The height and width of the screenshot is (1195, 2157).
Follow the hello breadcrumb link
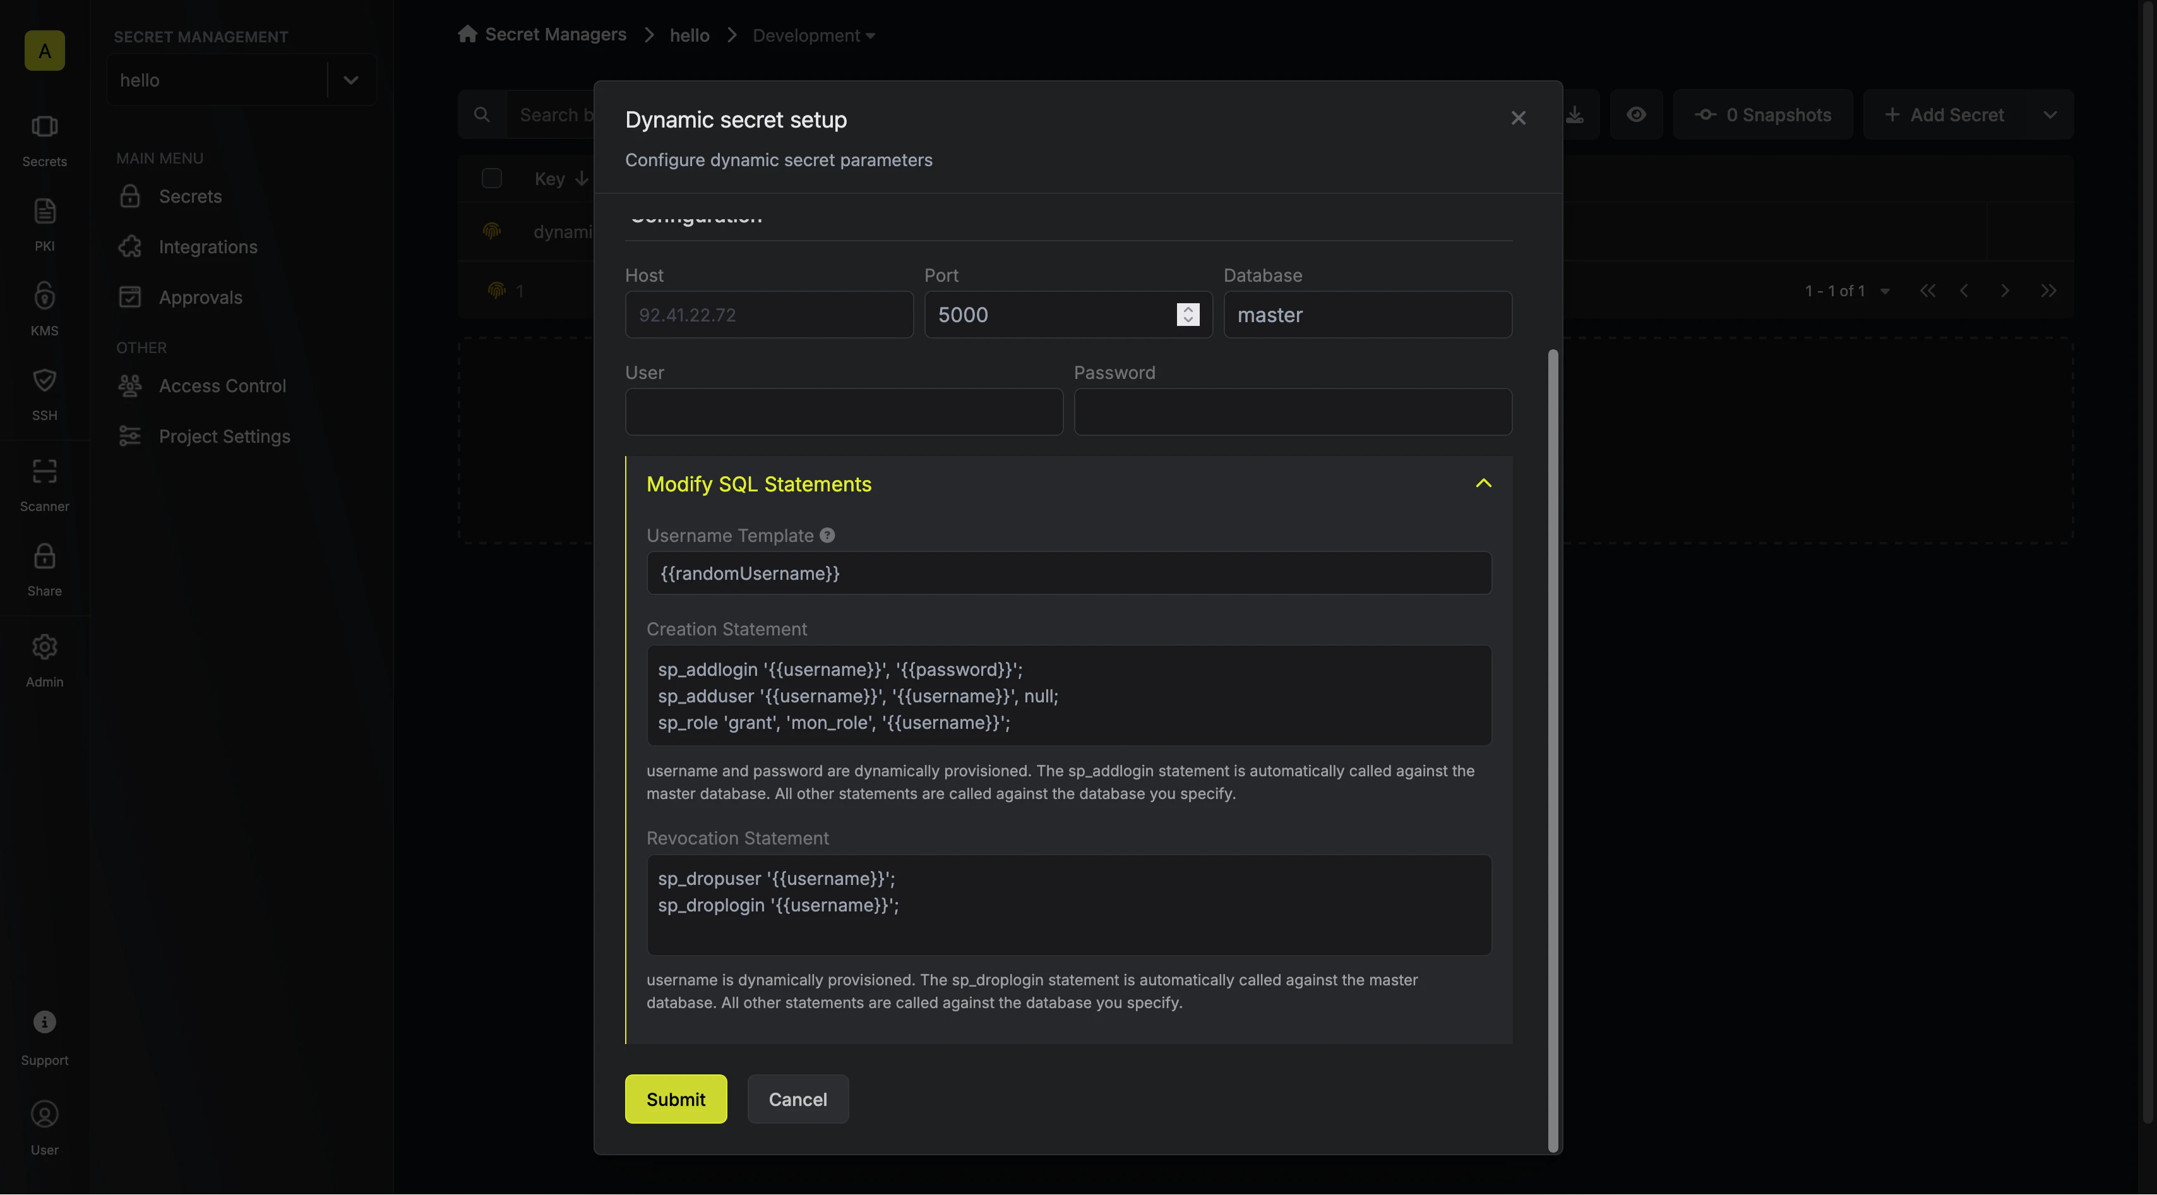[x=689, y=35]
